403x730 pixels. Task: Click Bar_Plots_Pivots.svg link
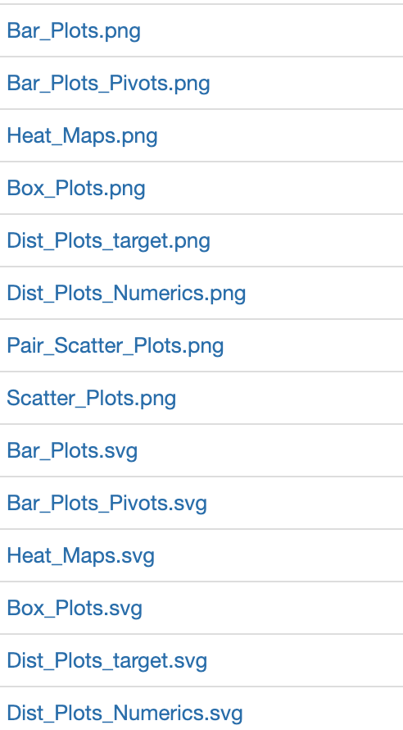click(107, 504)
